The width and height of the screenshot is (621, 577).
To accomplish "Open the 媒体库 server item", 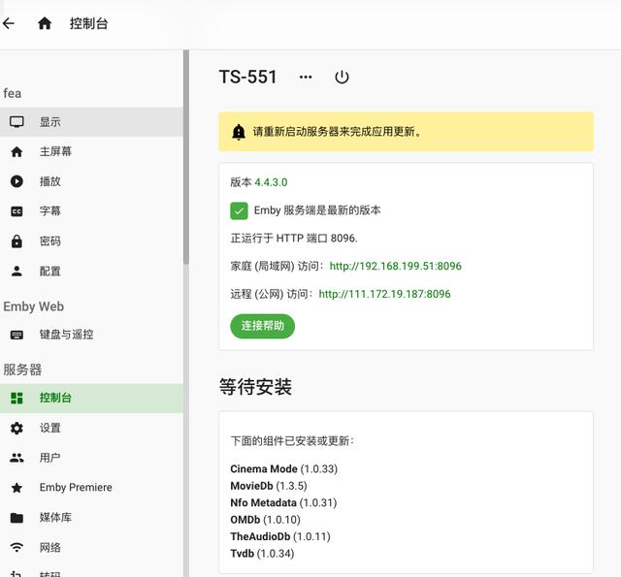I will pos(91,518).
